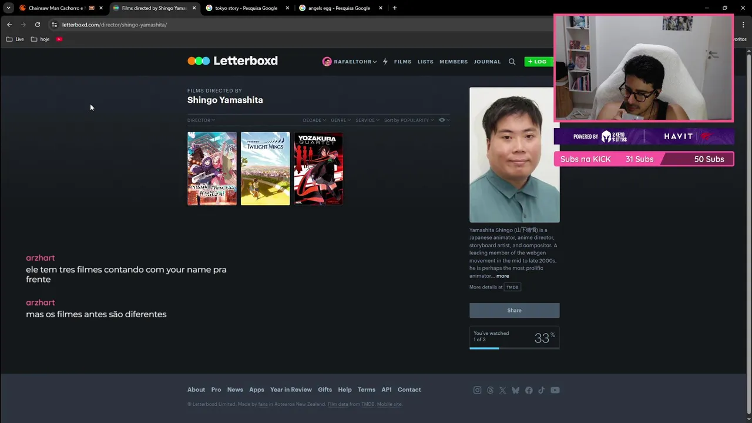Open the JOURNAL menu item

487,62
